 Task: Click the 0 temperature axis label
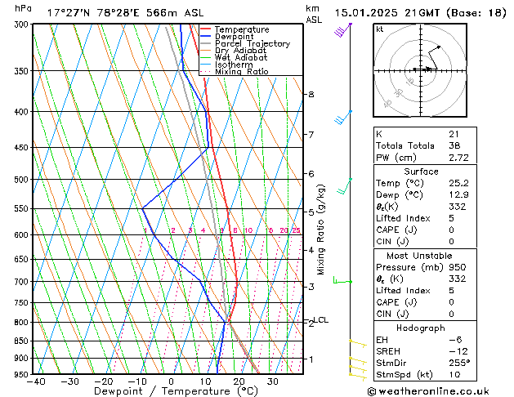point(171,381)
